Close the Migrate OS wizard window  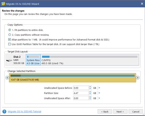click(142, 4)
